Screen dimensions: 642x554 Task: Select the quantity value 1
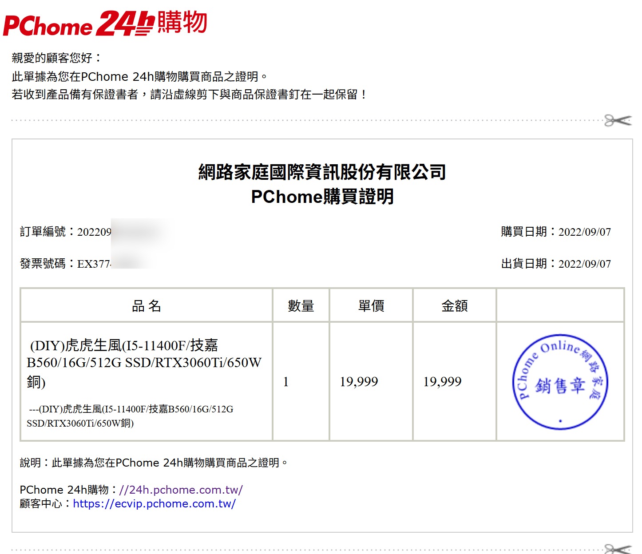pos(286,382)
